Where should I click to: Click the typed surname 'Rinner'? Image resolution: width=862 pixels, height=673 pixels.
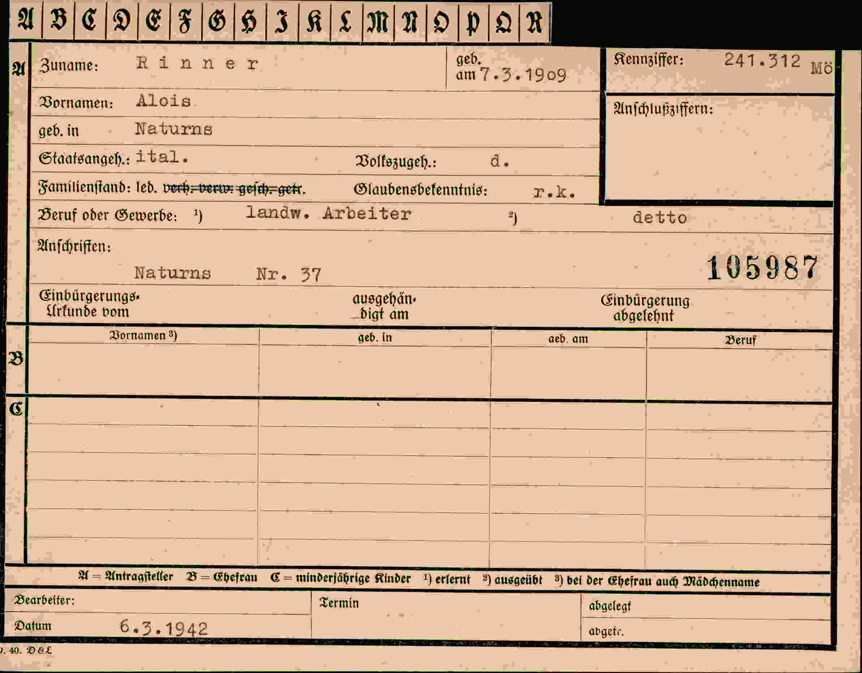pos(197,63)
